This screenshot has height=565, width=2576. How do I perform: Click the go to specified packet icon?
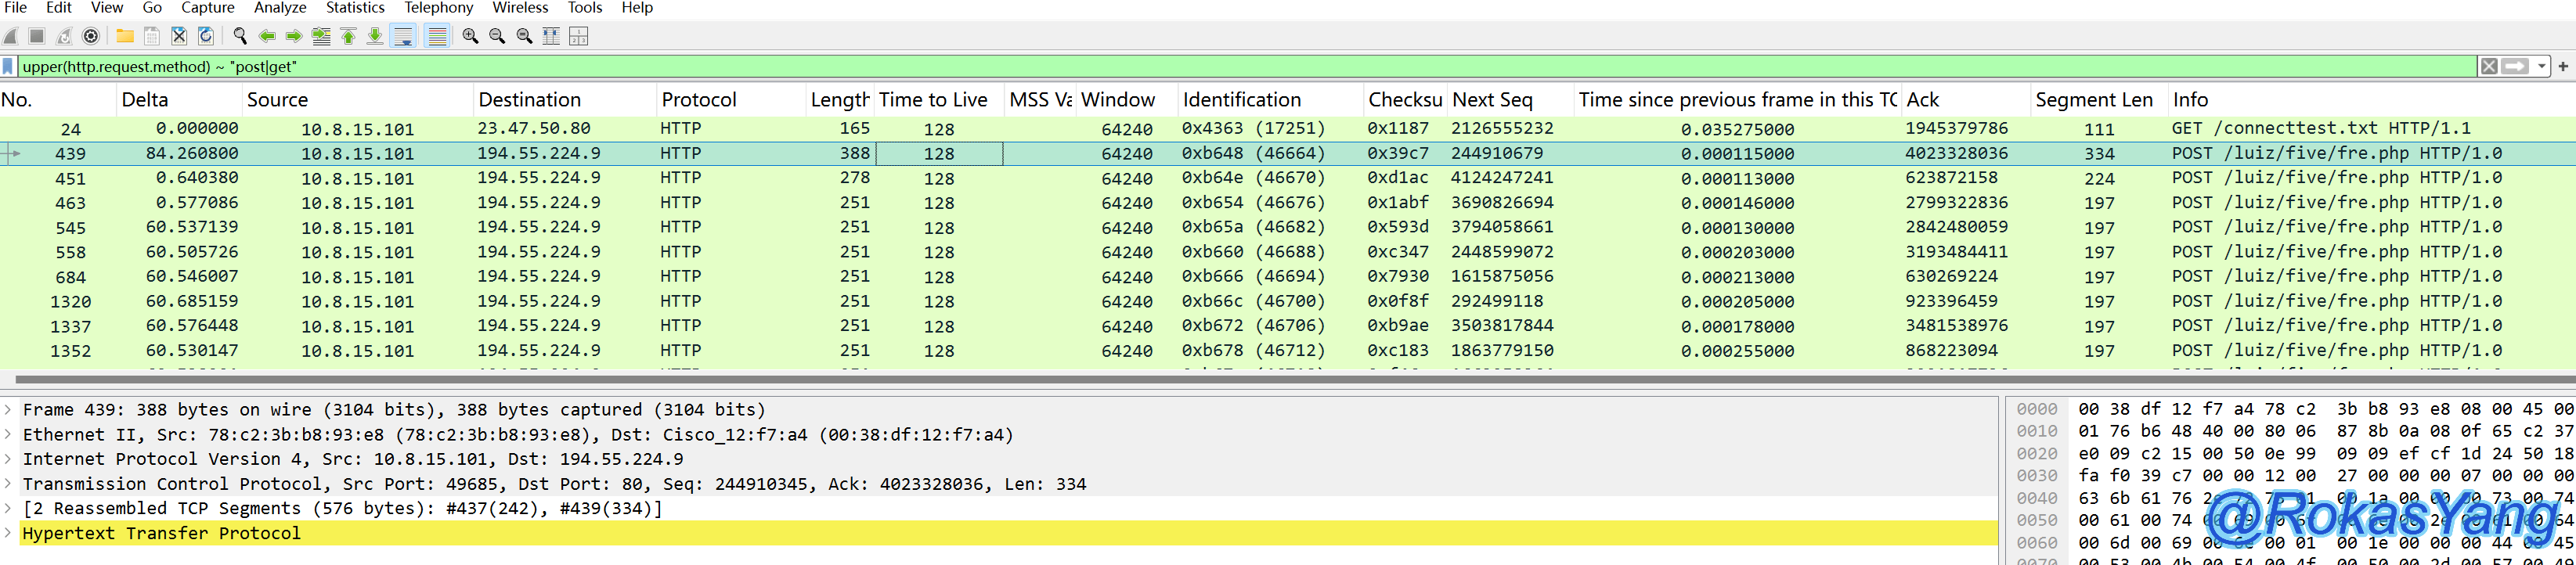point(321,36)
